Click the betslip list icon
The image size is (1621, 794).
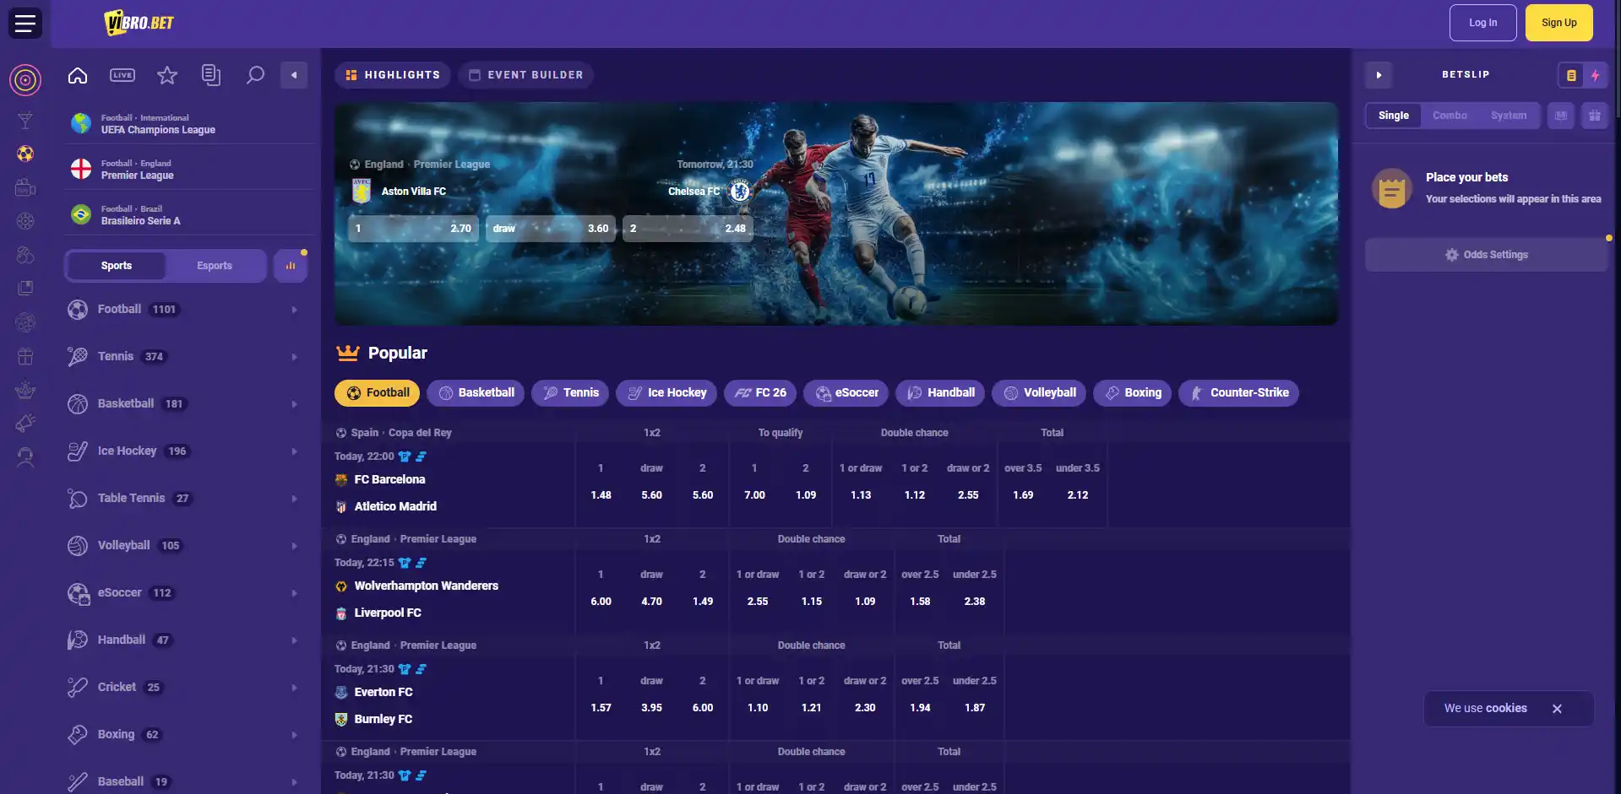pyautogui.click(x=1571, y=75)
